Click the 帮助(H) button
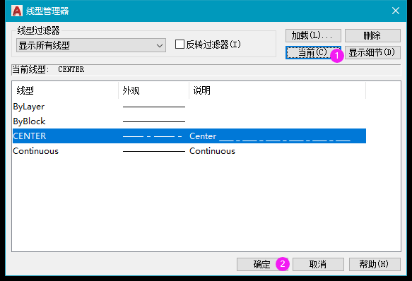This screenshot has width=412, height=281. [375, 264]
